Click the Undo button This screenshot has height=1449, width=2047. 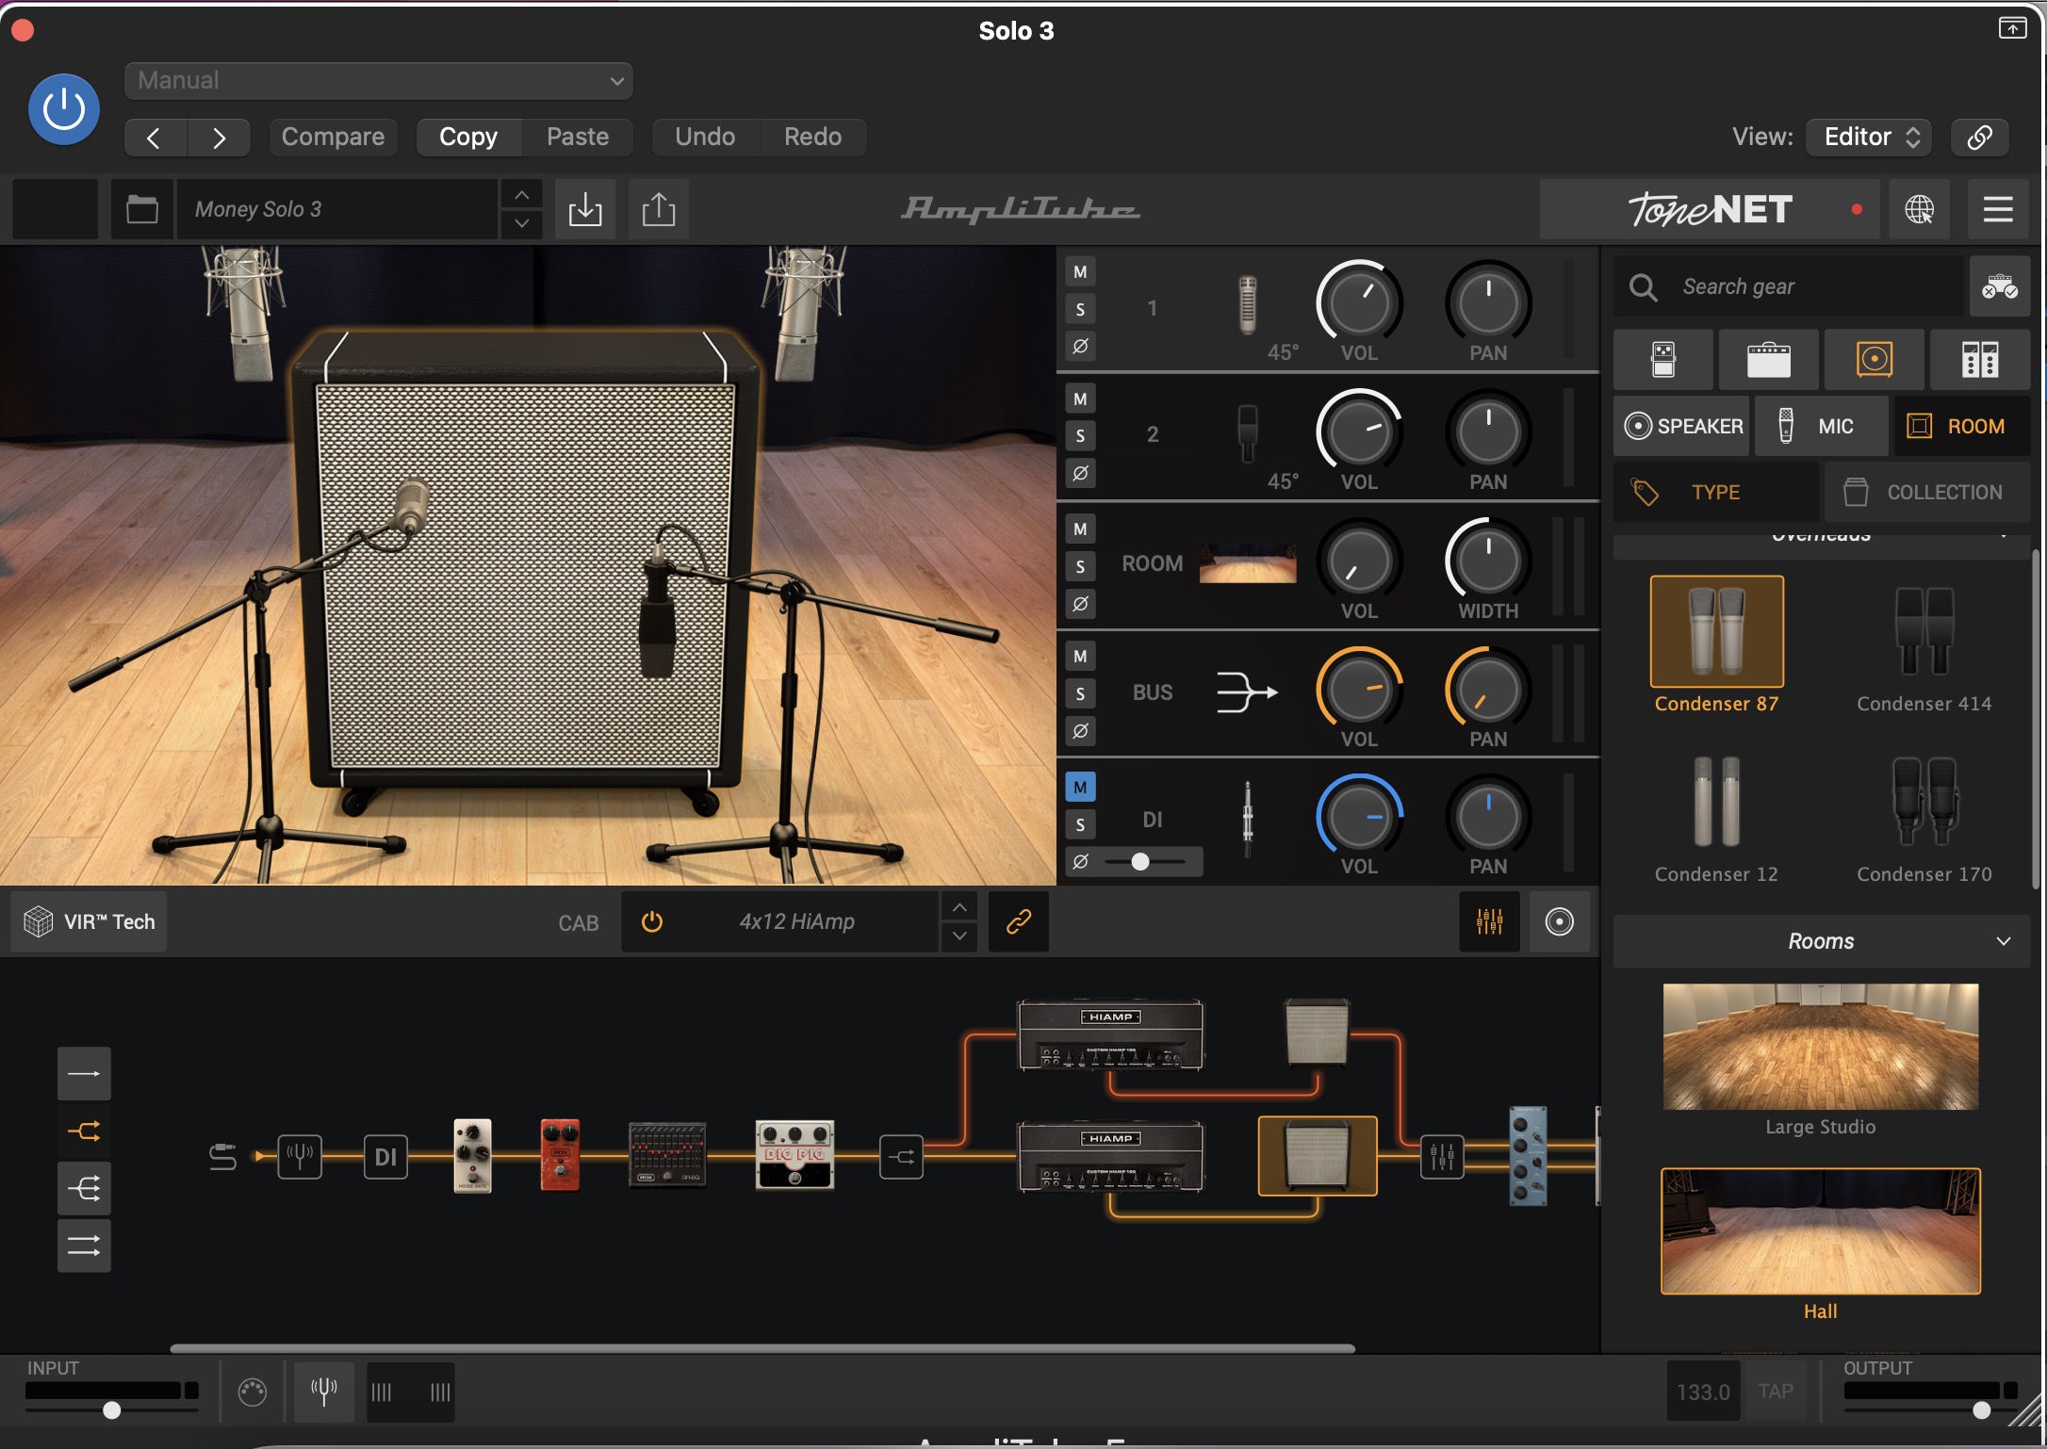pyautogui.click(x=705, y=138)
